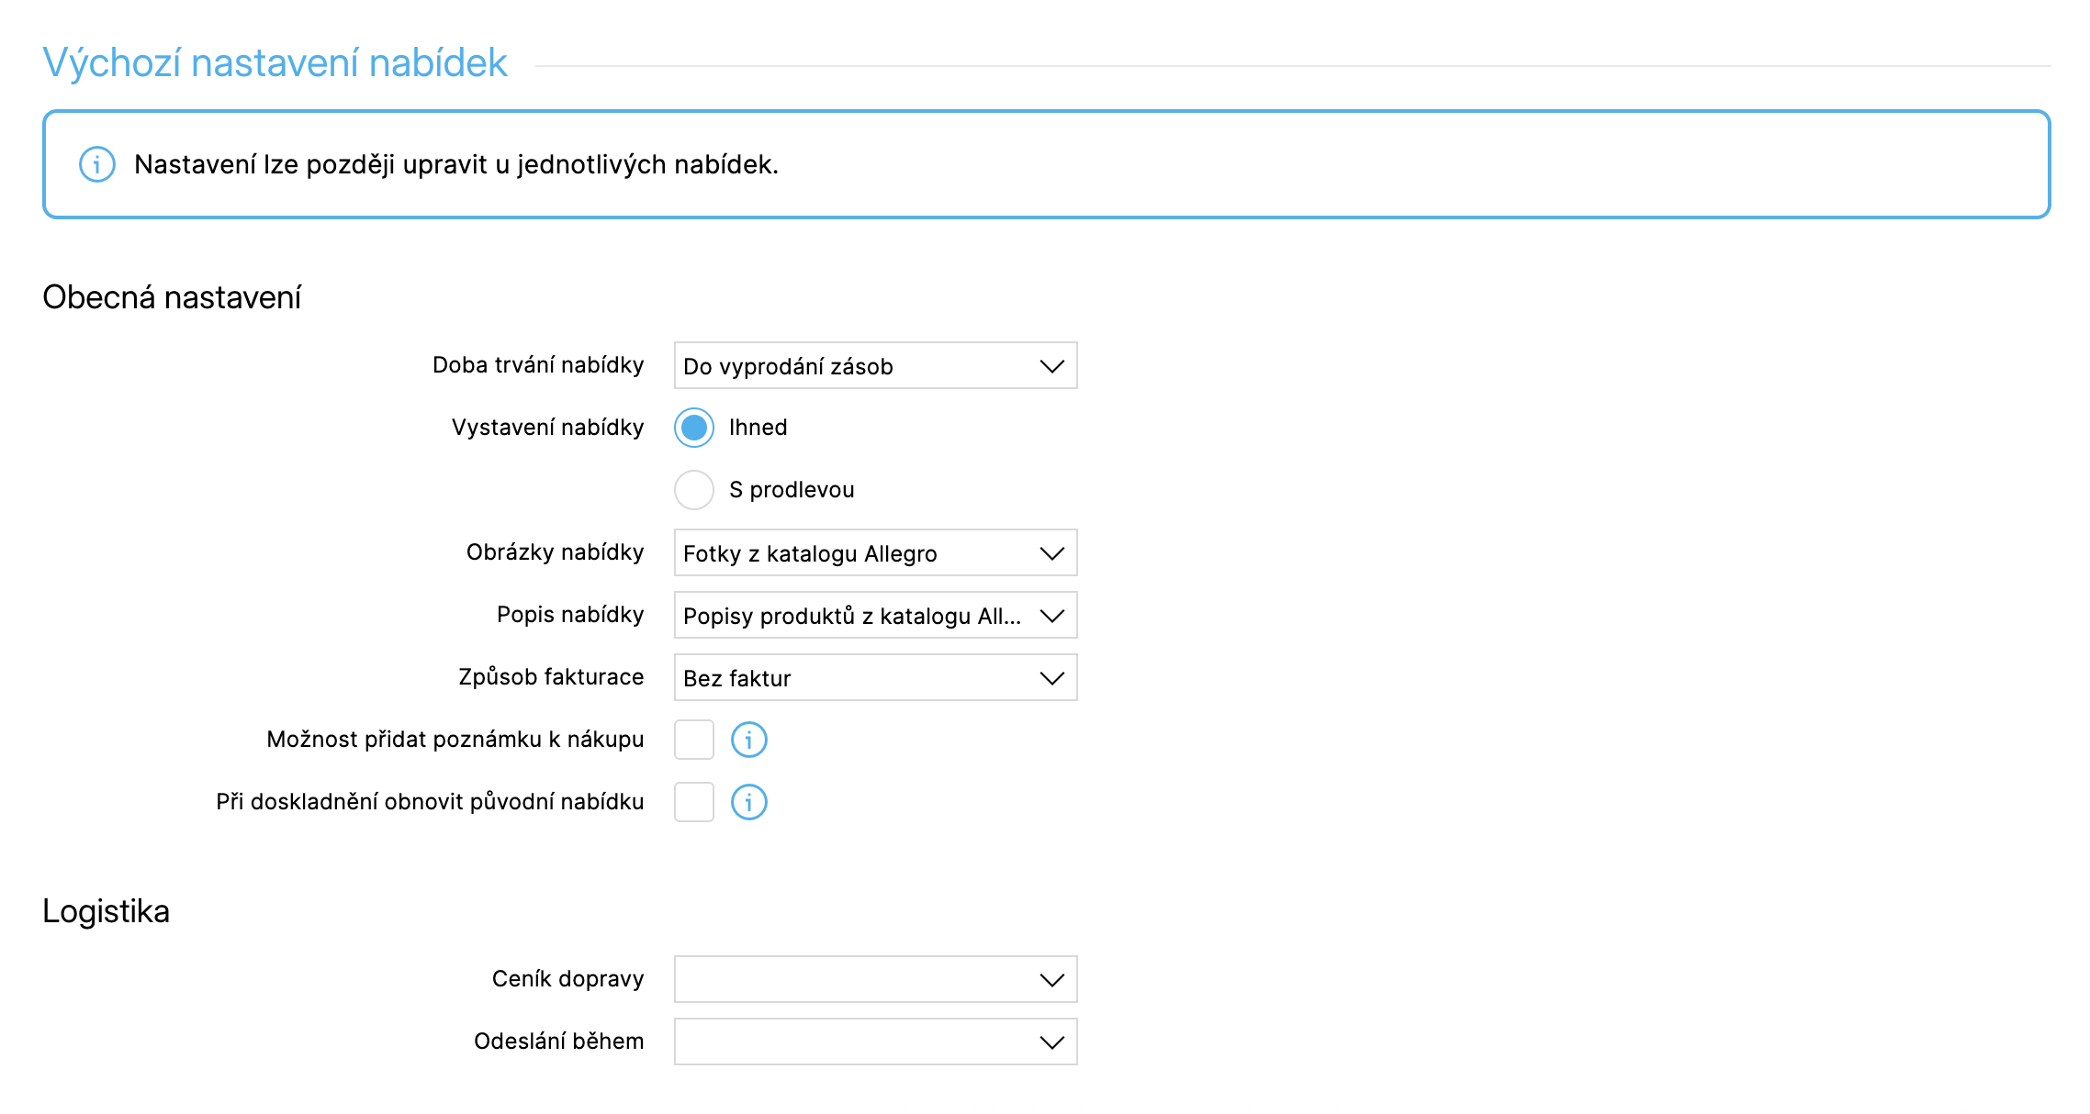Click info icon in settings notice banner
2090x1114 pixels.
tap(97, 165)
